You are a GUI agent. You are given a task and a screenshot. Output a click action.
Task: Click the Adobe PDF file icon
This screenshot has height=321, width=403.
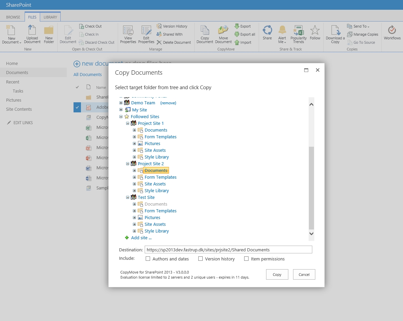(x=88, y=107)
